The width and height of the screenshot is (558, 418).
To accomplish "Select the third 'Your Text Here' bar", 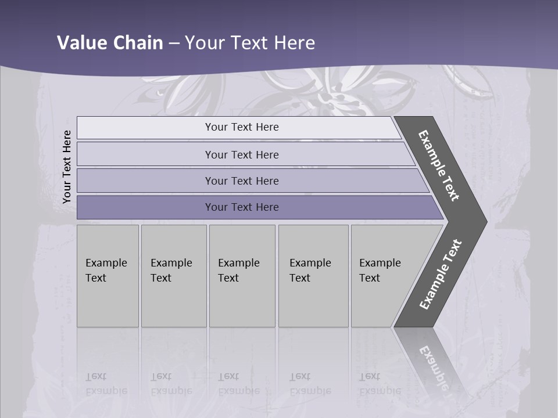I will 253,181.
